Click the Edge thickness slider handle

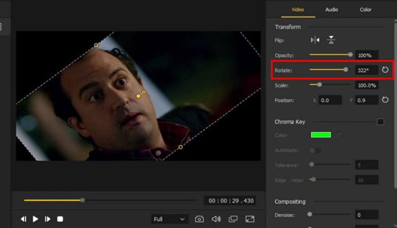313,179
